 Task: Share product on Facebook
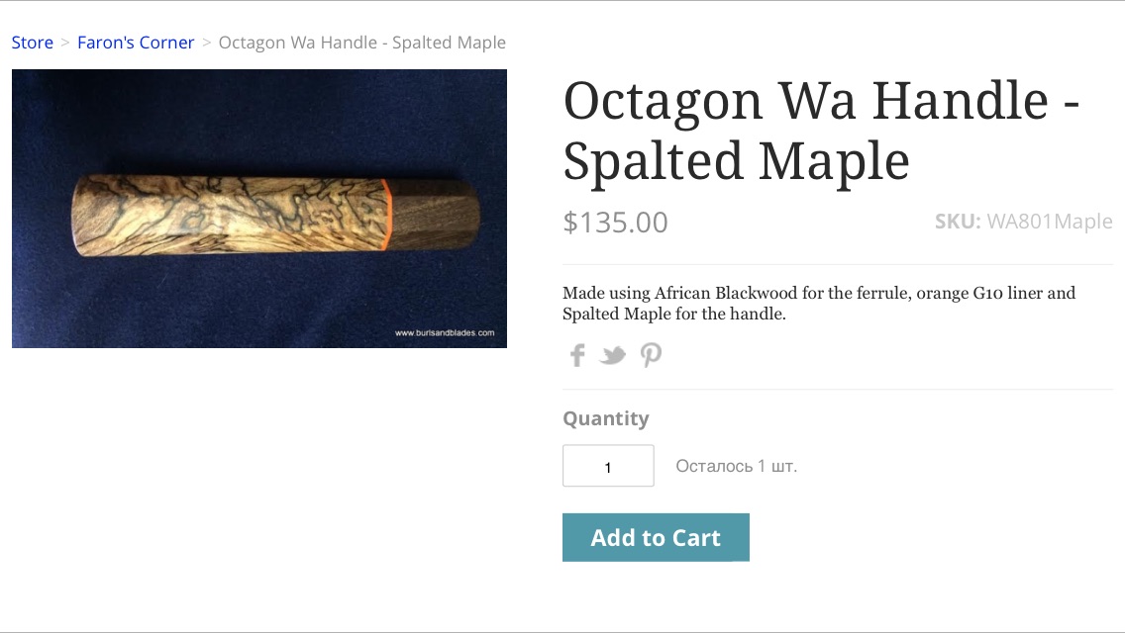(577, 354)
